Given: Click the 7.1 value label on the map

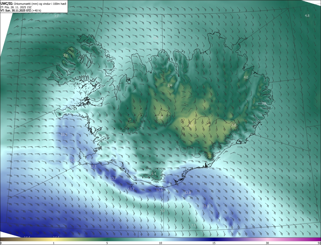Looking at the screenshot, I should coord(193,225).
